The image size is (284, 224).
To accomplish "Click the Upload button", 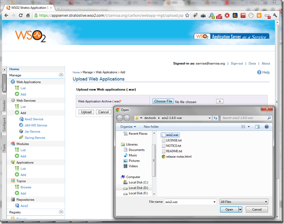I will [x=86, y=112].
